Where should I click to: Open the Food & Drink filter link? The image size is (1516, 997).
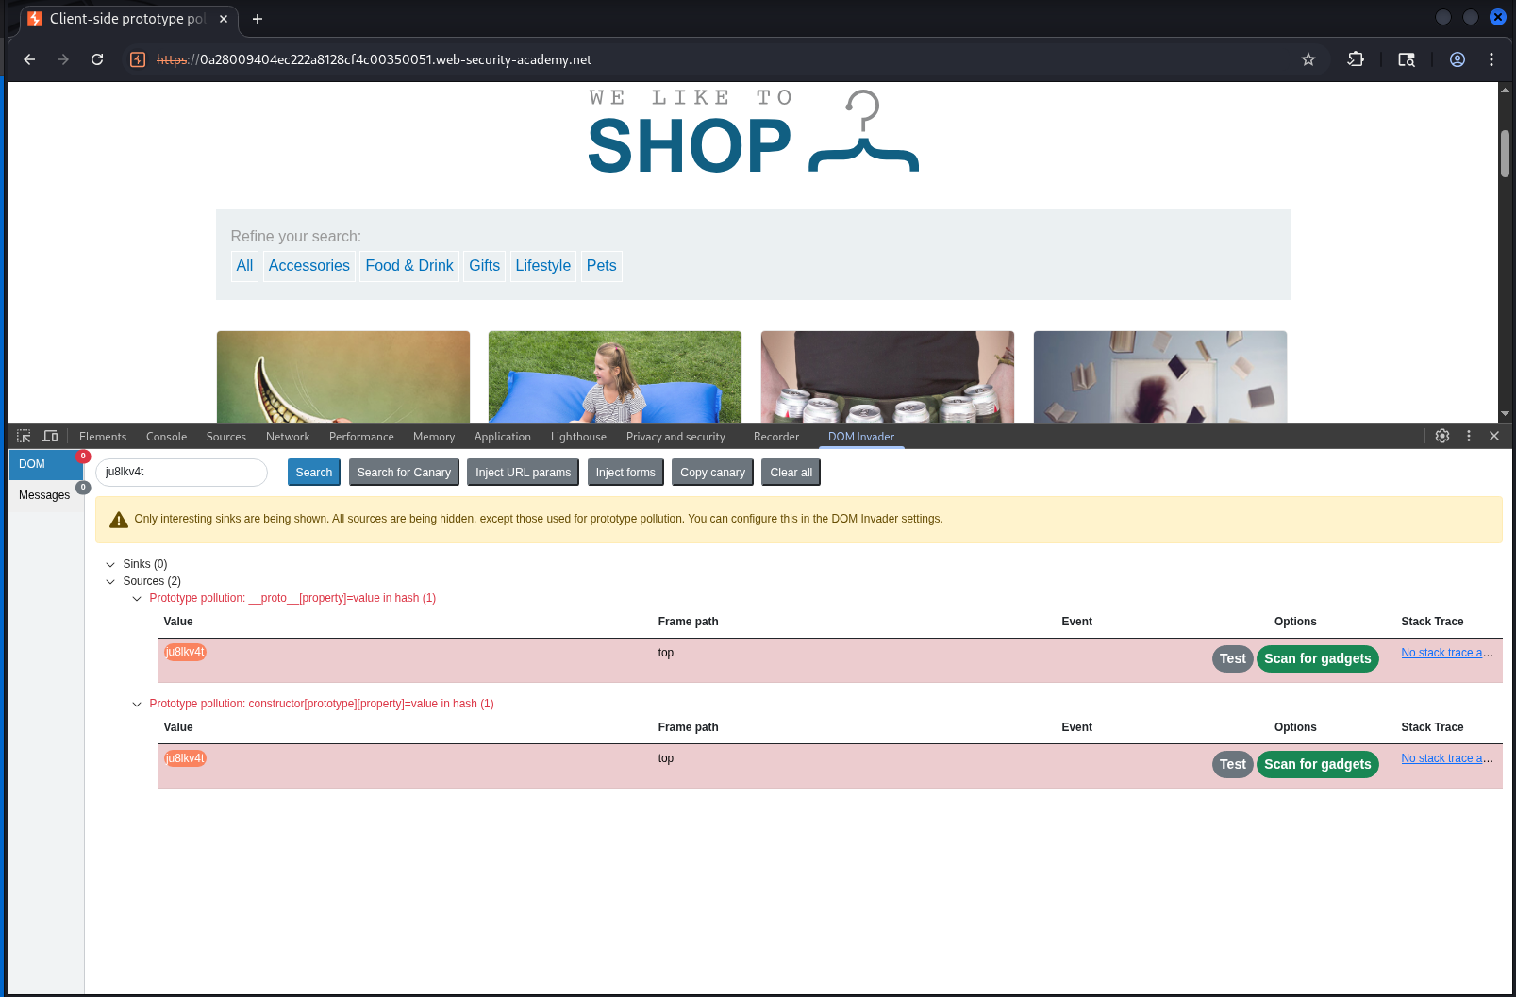tap(409, 266)
